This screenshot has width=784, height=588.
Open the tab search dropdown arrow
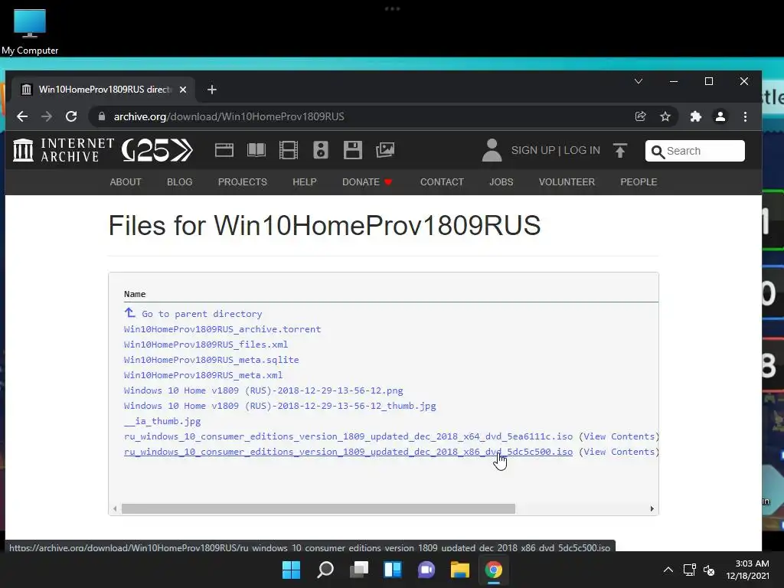(639, 81)
